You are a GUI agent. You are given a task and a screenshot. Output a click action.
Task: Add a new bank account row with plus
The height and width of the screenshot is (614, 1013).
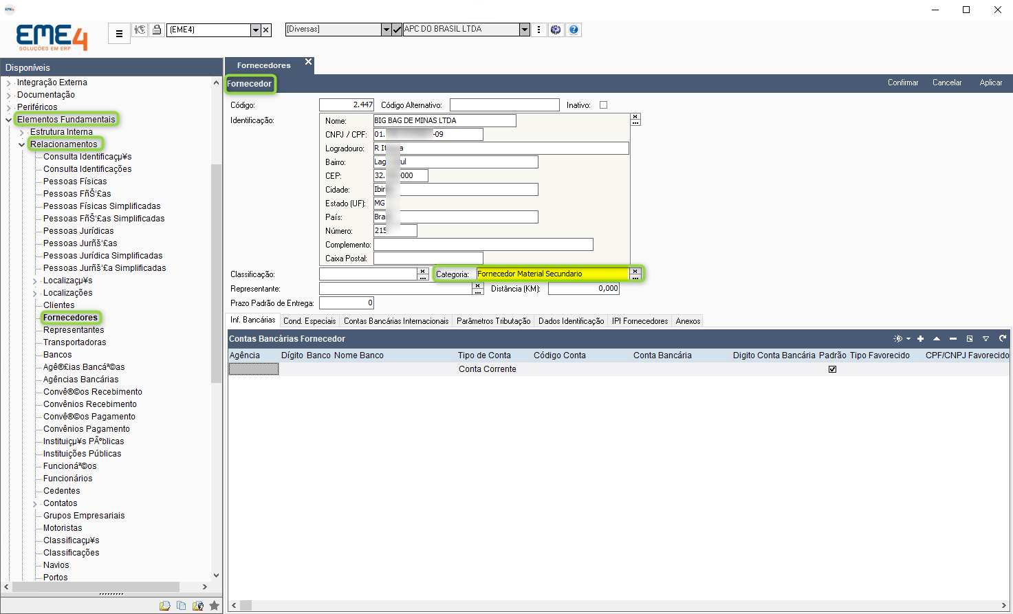tap(920, 338)
